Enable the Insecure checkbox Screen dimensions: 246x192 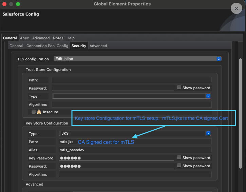click(34, 112)
